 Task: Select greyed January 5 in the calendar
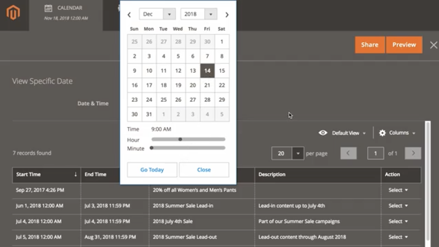pyautogui.click(x=222, y=114)
